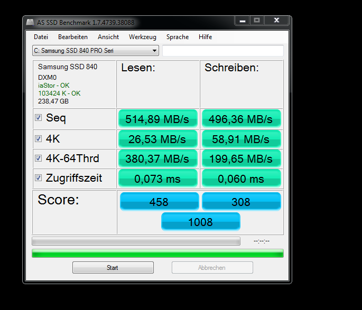Click the 4K row label
362x310 pixels.
53,139
